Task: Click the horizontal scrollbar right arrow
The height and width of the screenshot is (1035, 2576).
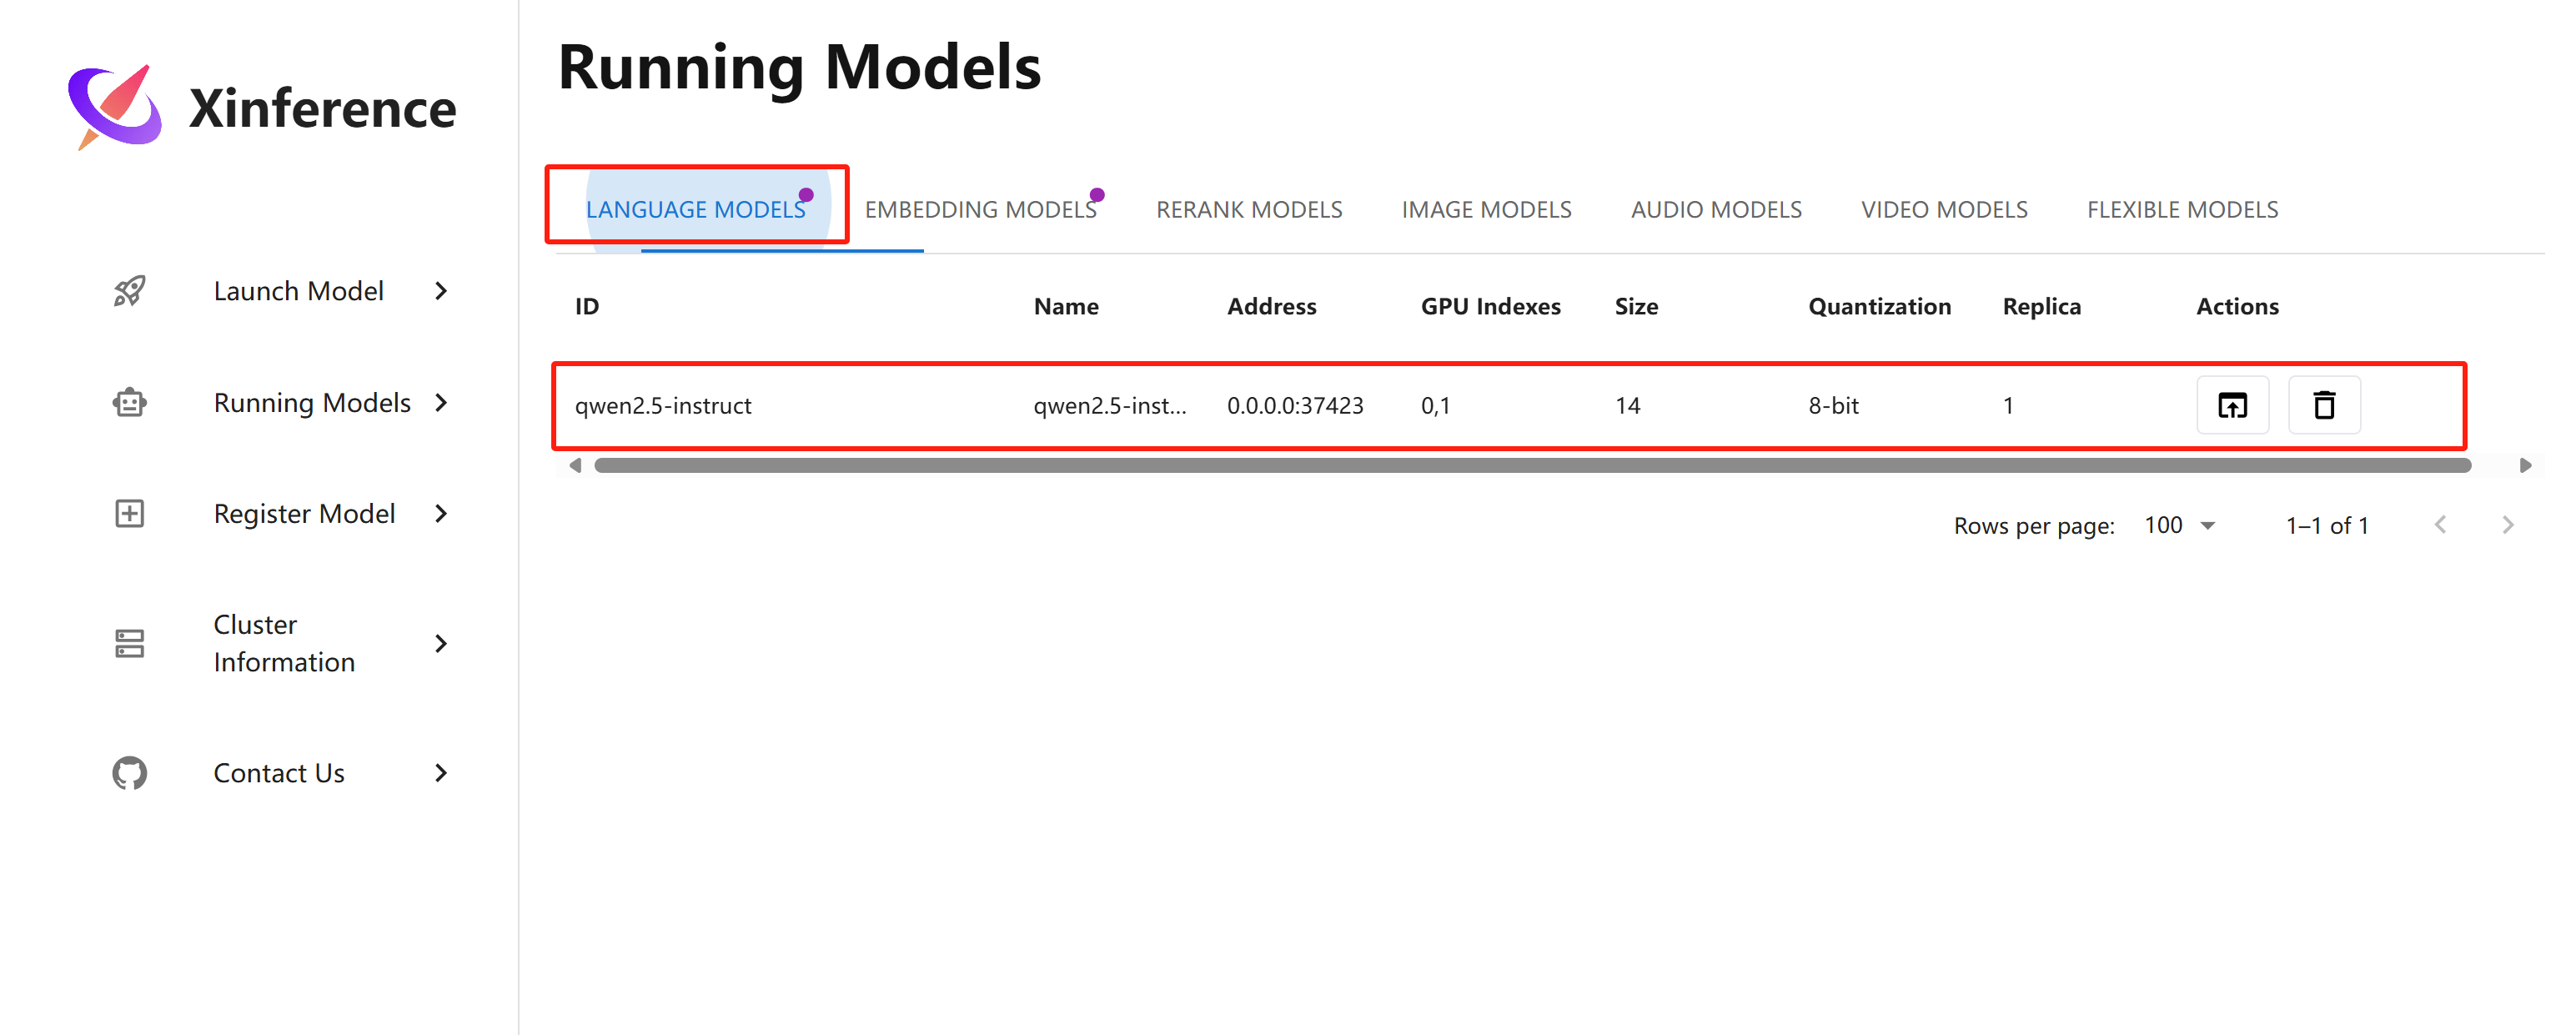Action: (2525, 465)
